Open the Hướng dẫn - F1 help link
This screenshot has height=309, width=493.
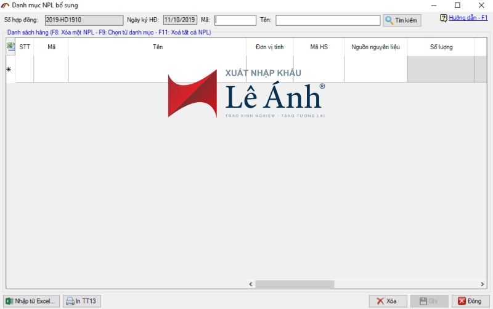click(x=468, y=18)
